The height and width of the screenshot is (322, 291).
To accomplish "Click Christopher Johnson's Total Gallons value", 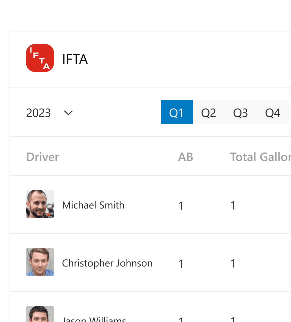I will 233,263.
